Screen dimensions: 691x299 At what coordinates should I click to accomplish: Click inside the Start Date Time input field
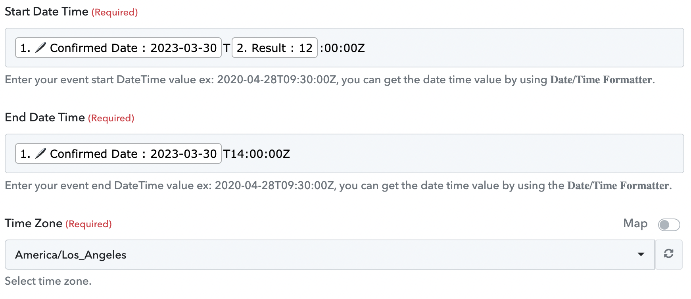pos(516,48)
